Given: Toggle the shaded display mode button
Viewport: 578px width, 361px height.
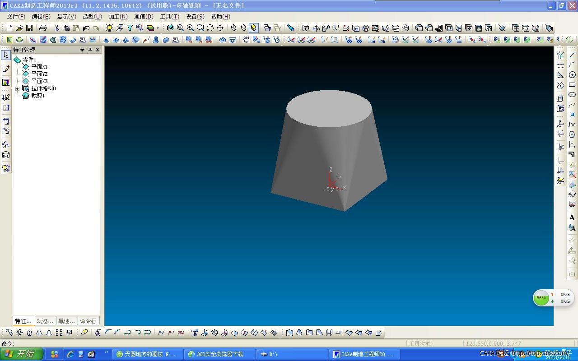Looking at the screenshot, I should 254,28.
